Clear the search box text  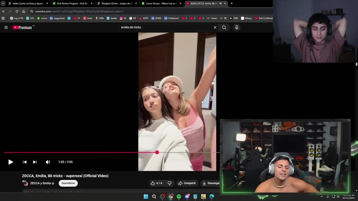pos(215,27)
